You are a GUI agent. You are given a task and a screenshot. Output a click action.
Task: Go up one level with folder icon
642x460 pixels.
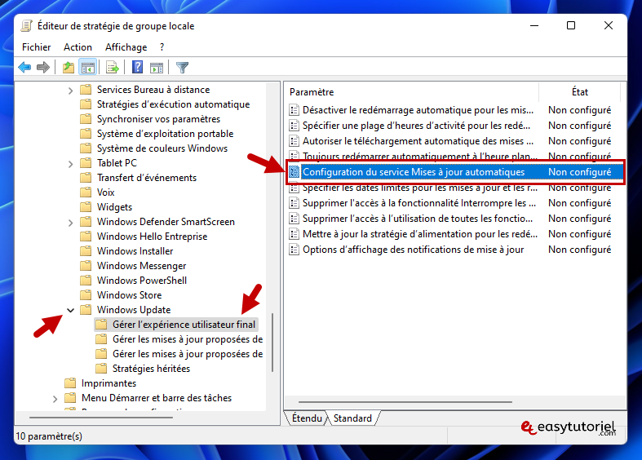pos(69,67)
